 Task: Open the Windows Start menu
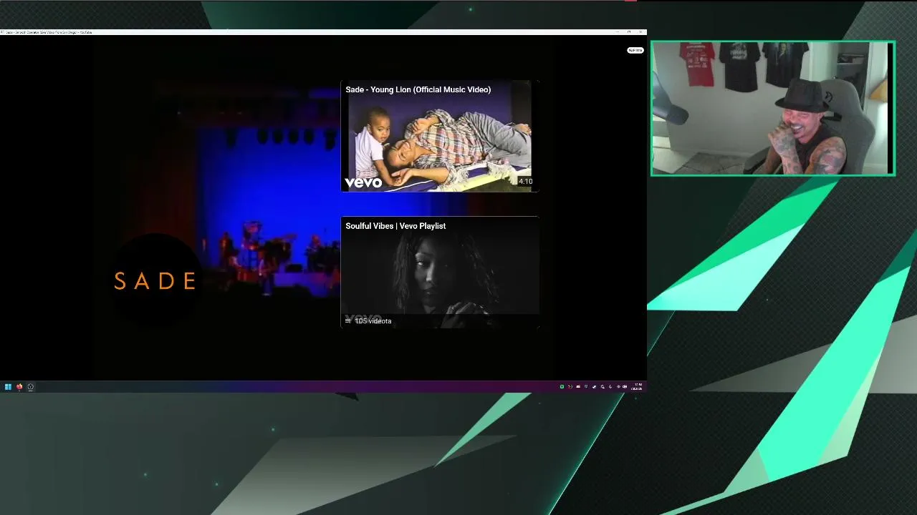(8, 387)
